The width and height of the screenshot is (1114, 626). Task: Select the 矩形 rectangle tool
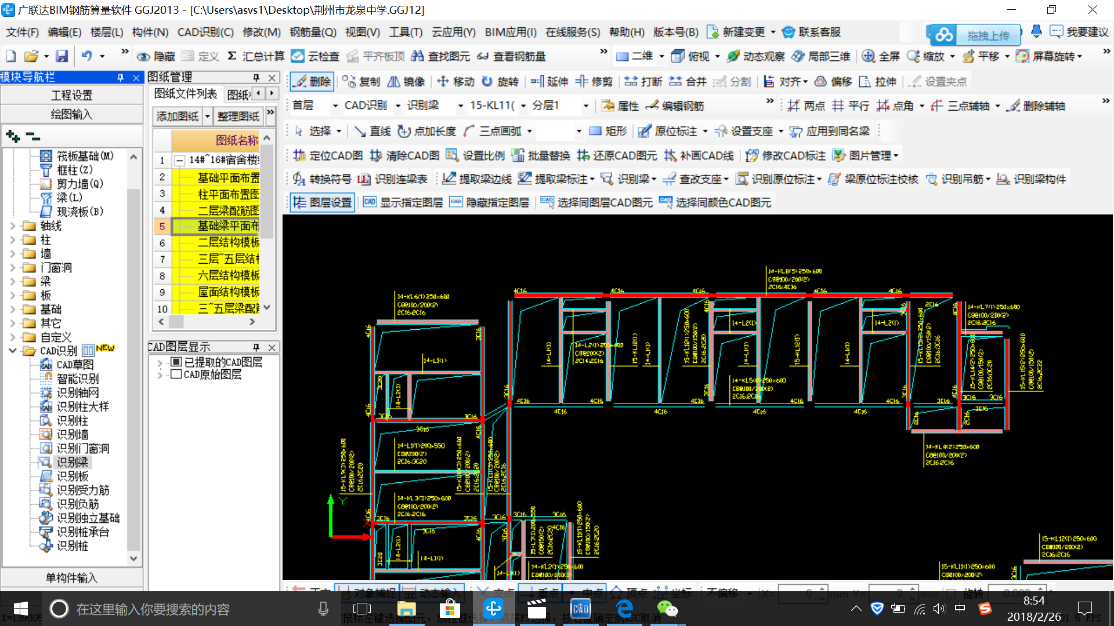pyautogui.click(x=607, y=131)
